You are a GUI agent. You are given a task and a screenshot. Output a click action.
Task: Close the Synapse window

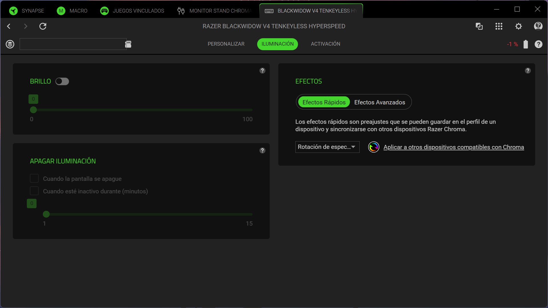click(537, 9)
